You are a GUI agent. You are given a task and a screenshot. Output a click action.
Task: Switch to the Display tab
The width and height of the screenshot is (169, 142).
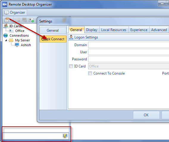click(92, 30)
